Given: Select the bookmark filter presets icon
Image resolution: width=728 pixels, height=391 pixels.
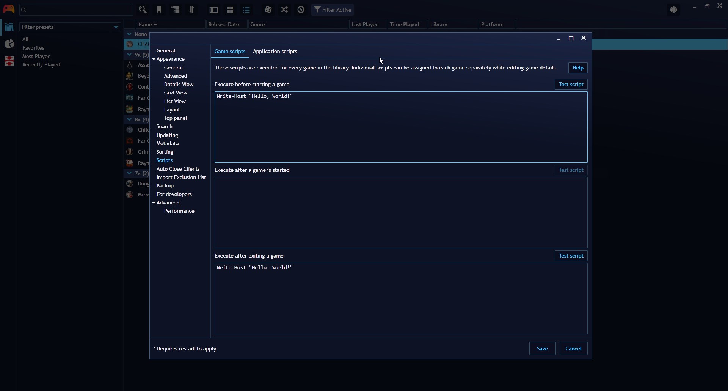Looking at the screenshot, I should tap(159, 9).
